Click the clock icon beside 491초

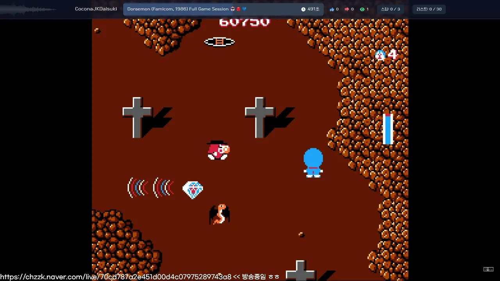tap(304, 9)
